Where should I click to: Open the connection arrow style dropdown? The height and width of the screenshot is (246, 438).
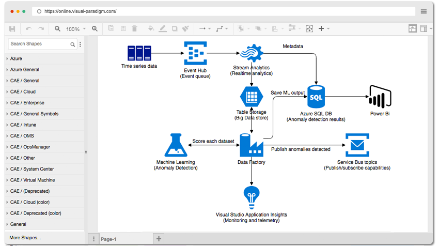pyautogui.click(x=205, y=28)
